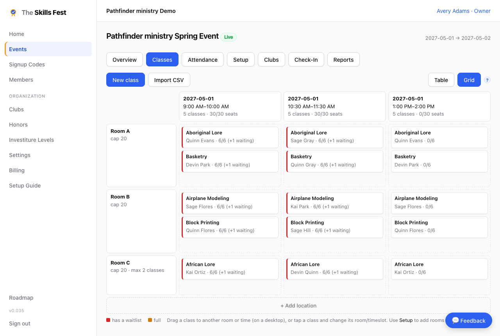Screen dimensions: 500x336
Task: Open the Setup link in footer hint
Action: [406, 320]
